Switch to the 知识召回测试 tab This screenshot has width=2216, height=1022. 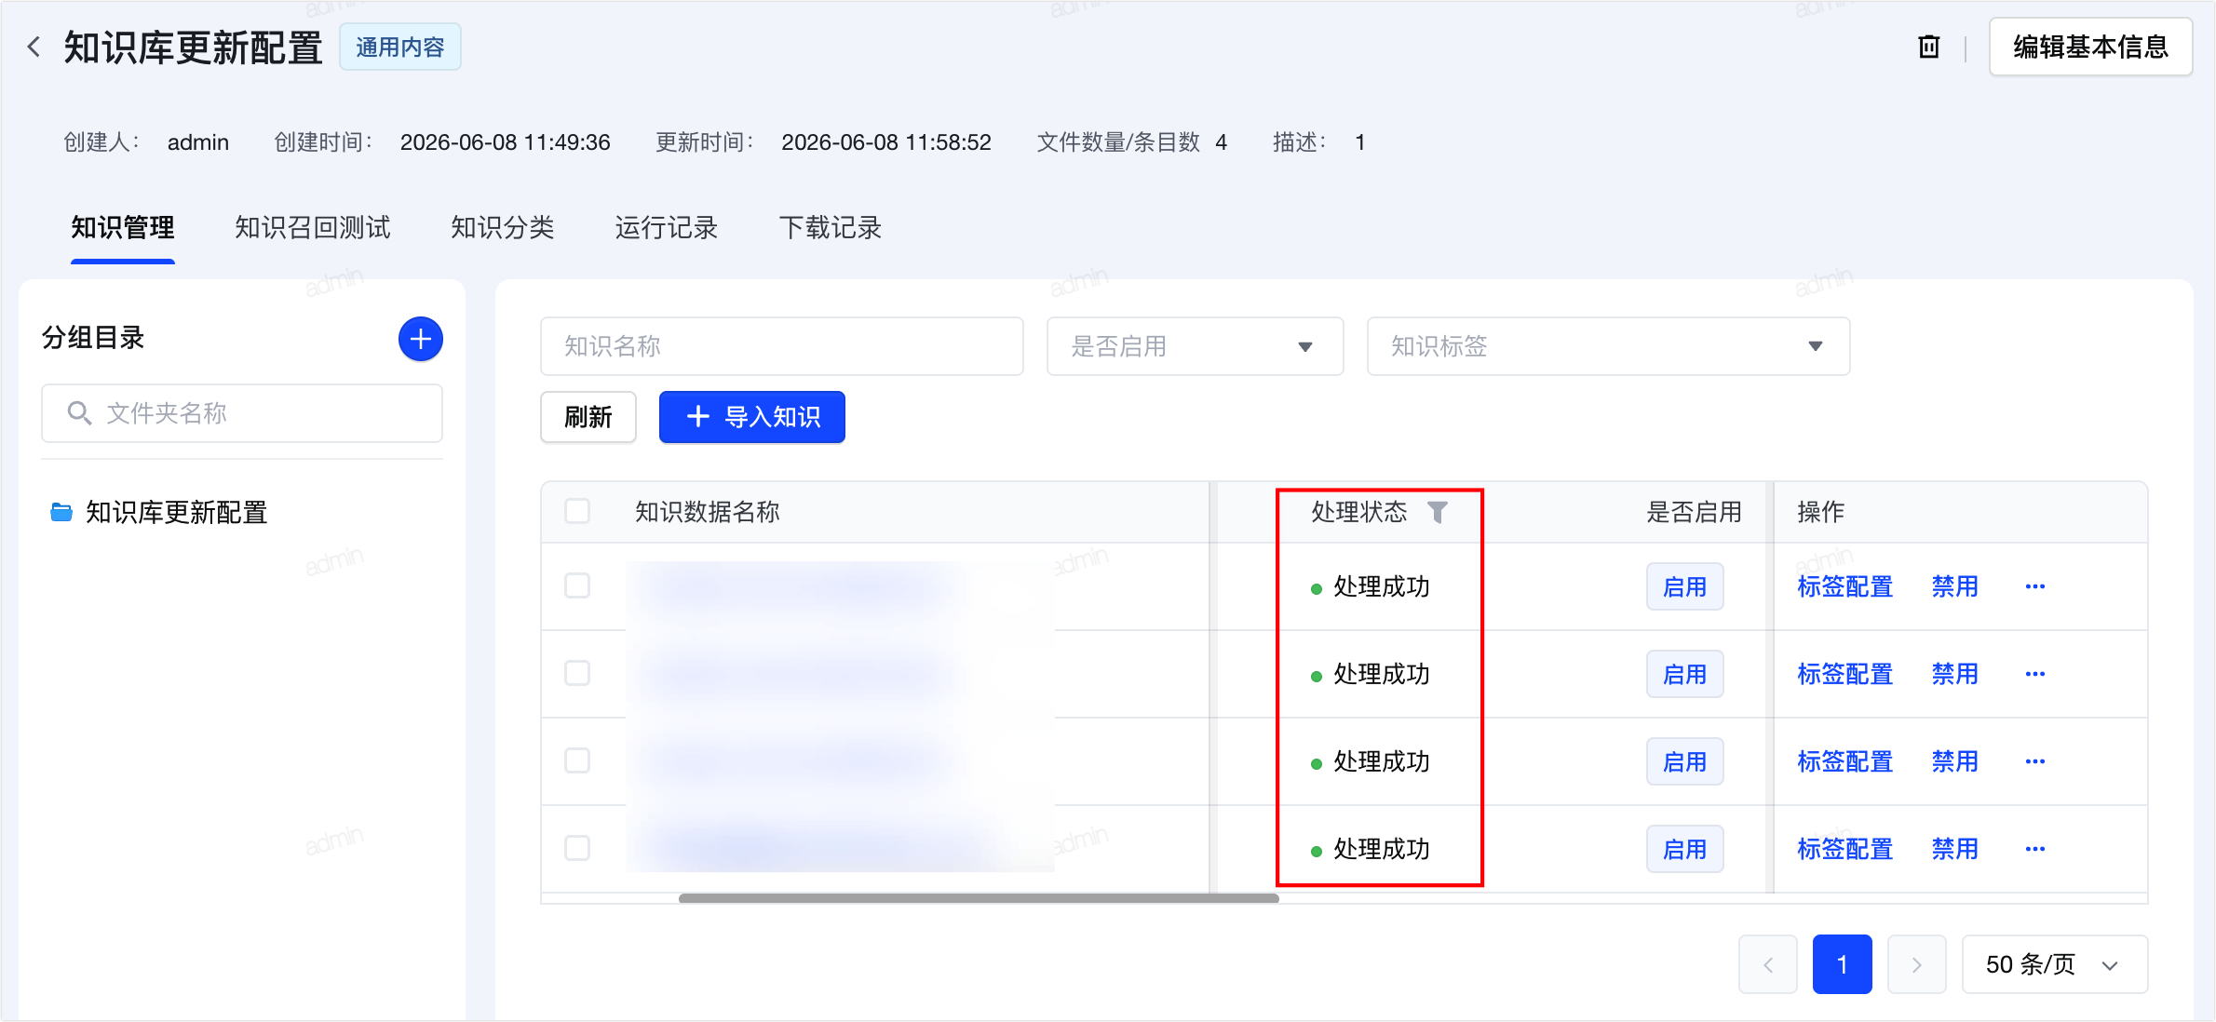(x=313, y=228)
